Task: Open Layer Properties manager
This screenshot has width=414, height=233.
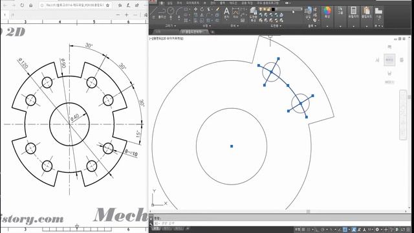Action: click(x=253, y=14)
